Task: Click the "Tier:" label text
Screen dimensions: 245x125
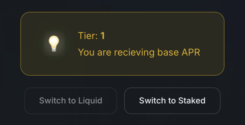Action: 88,36
